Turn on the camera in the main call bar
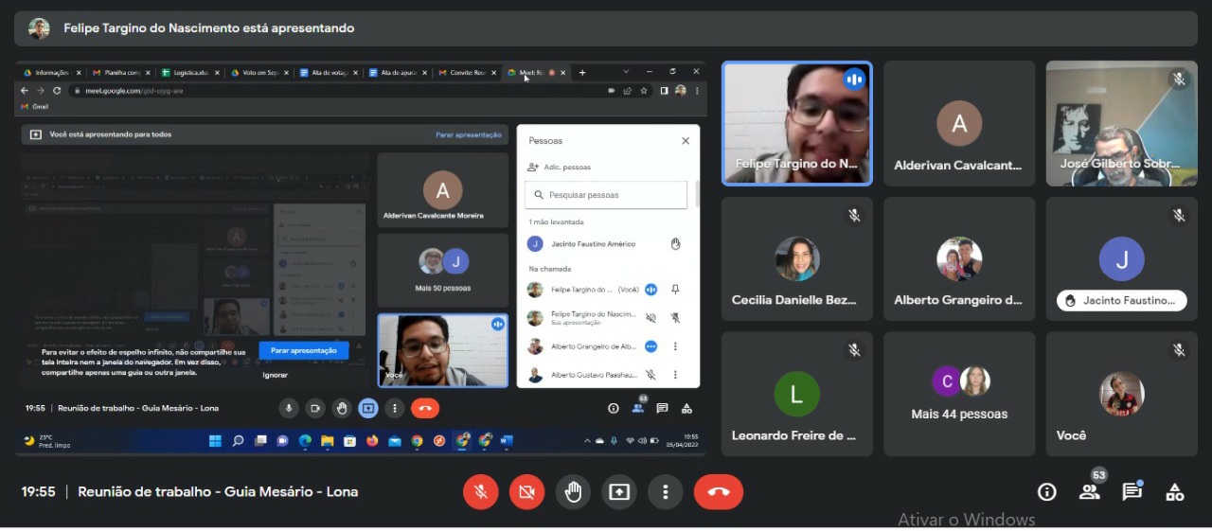The width and height of the screenshot is (1212, 531). coord(526,492)
